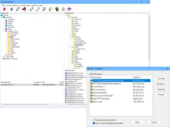This screenshot has width=170, height=127.
Task: Click the Immagini folder icon in local tree
Action: coord(6,21)
